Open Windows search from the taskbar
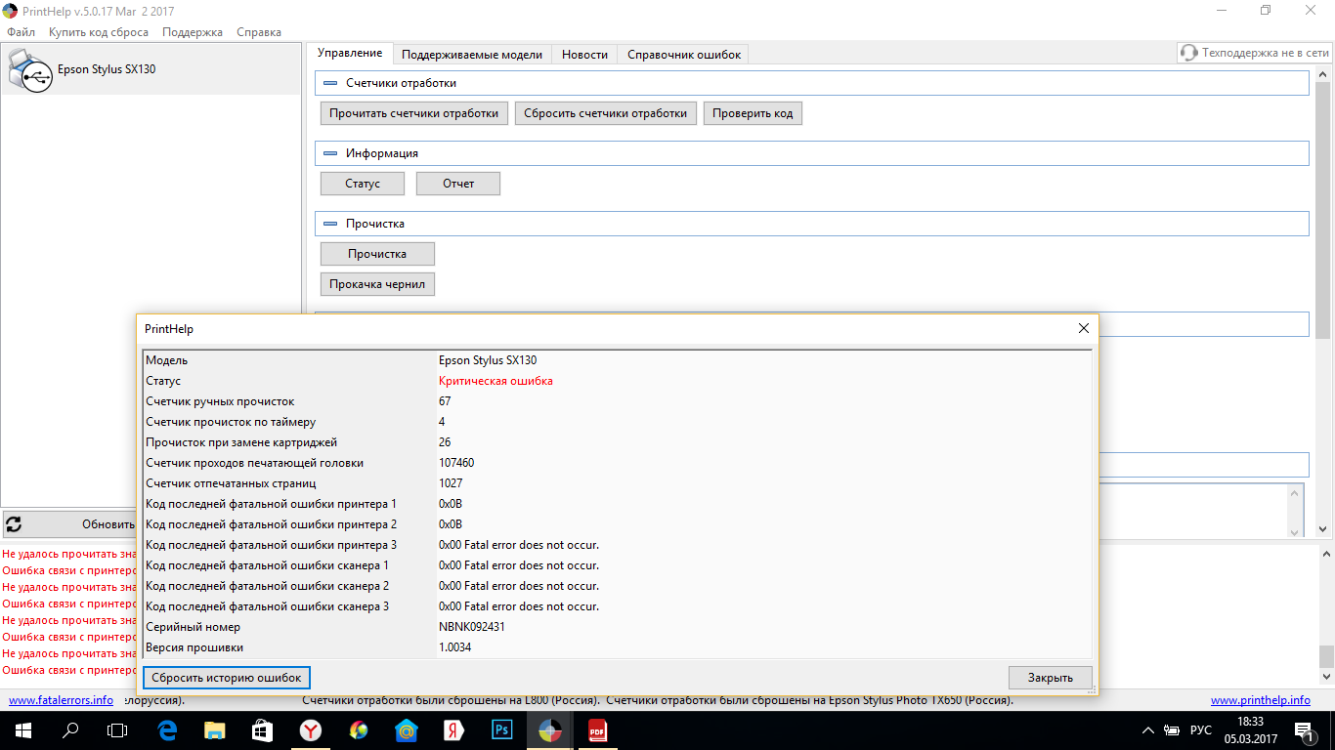The width and height of the screenshot is (1335, 750). (70, 729)
